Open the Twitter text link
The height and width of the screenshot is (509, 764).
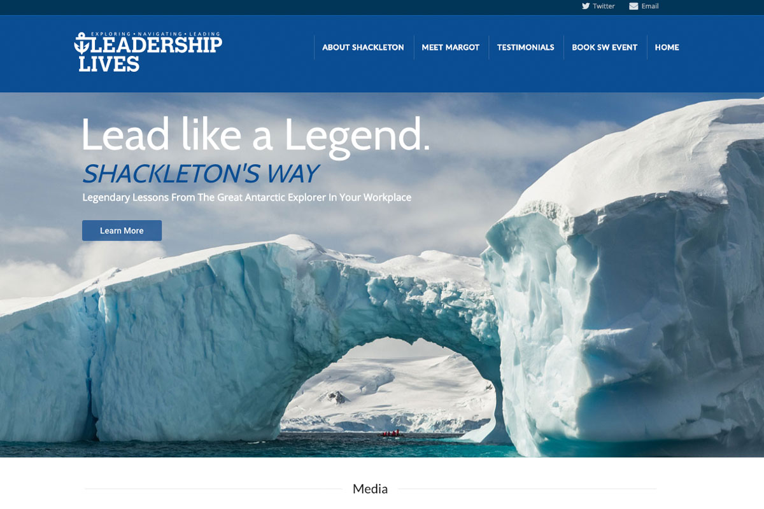(x=604, y=6)
